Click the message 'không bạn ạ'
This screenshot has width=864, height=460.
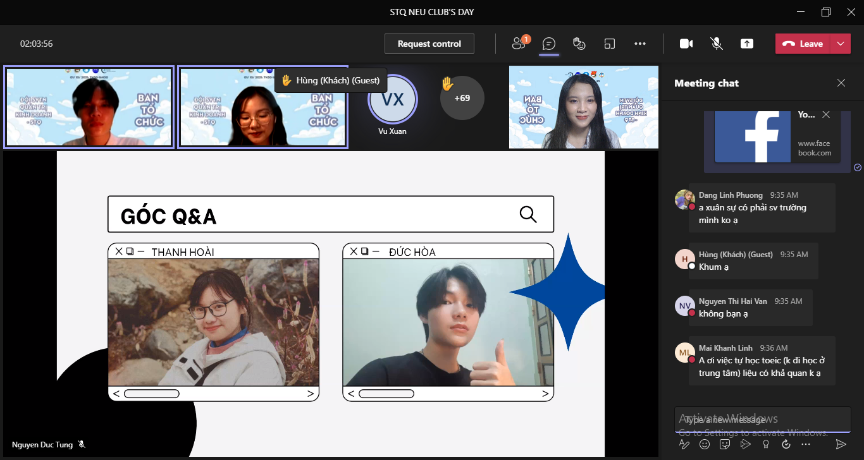tap(723, 313)
